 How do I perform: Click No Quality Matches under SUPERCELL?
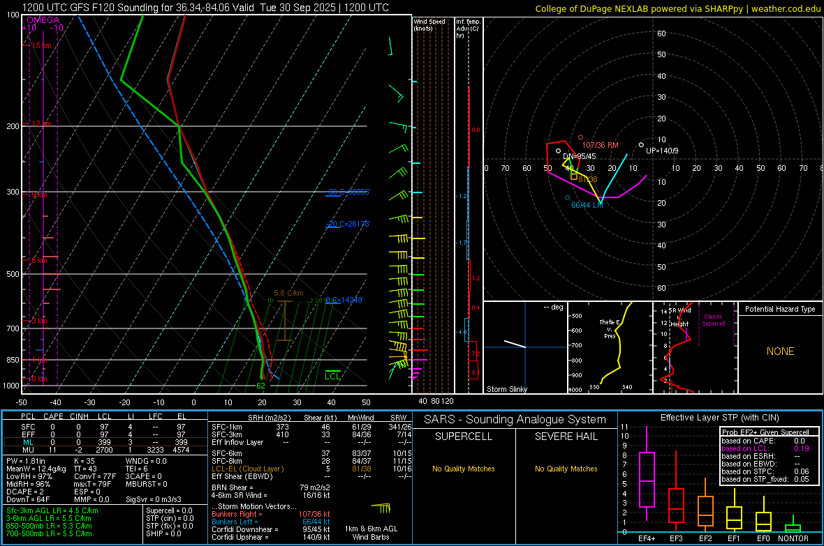click(x=464, y=469)
